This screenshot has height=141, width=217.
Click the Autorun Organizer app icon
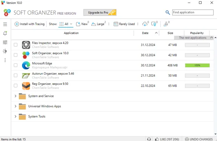pos(26,75)
